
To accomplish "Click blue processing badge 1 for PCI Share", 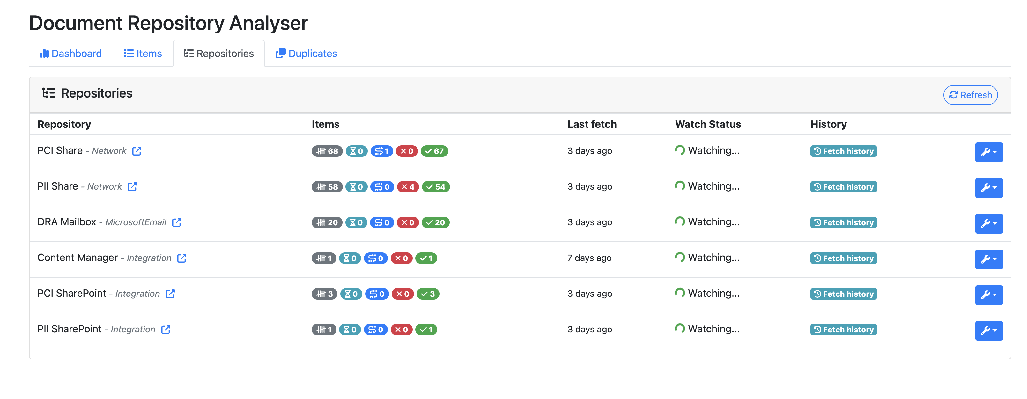I will point(381,151).
